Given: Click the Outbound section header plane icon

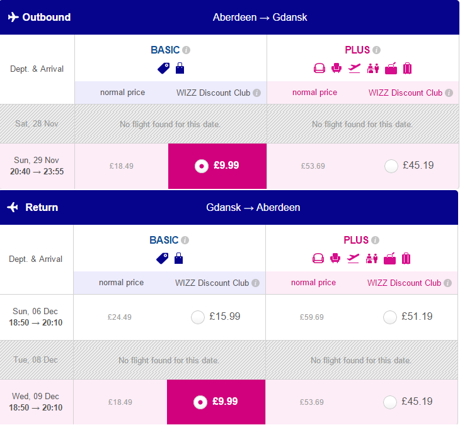Looking at the screenshot, I should click(13, 17).
